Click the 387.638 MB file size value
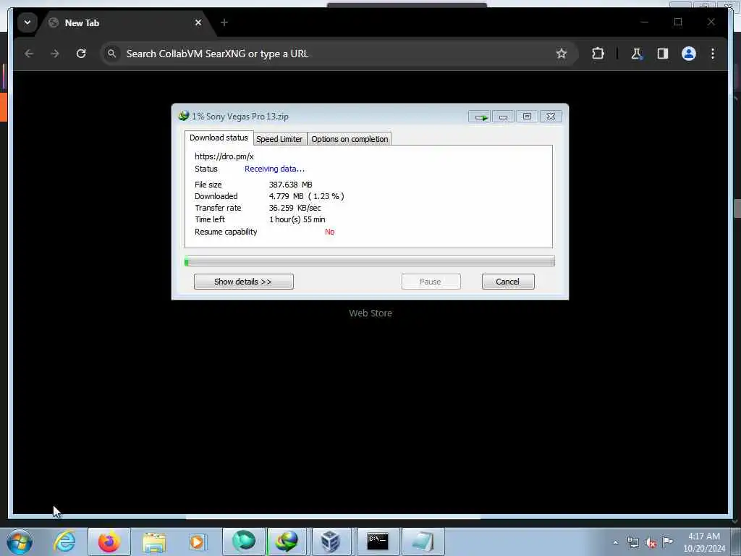741x556 pixels. coord(291,185)
